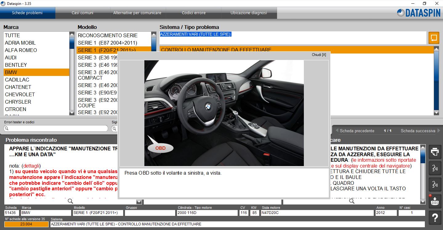443x230 pixels.
Task: Click the Sistema list scroll-up arrow
Action: (x=436, y=49)
